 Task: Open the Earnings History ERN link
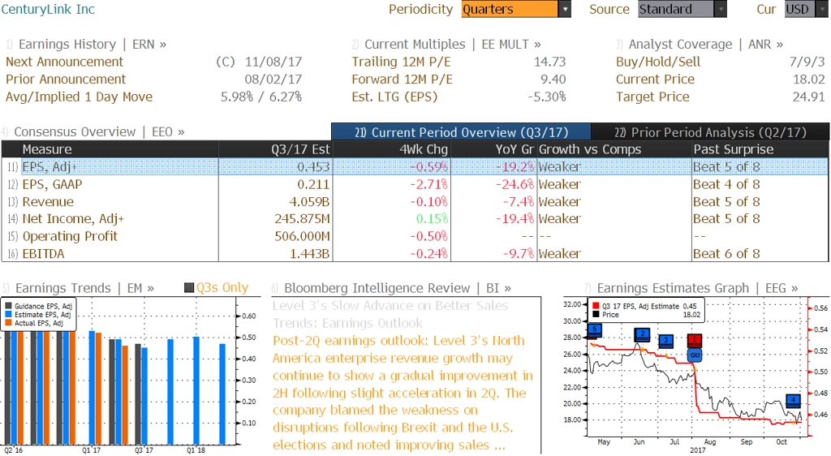click(93, 45)
